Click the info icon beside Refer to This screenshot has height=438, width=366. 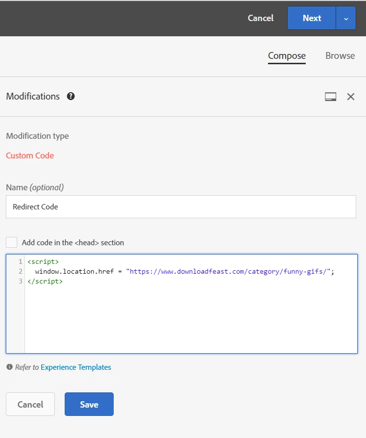9,367
